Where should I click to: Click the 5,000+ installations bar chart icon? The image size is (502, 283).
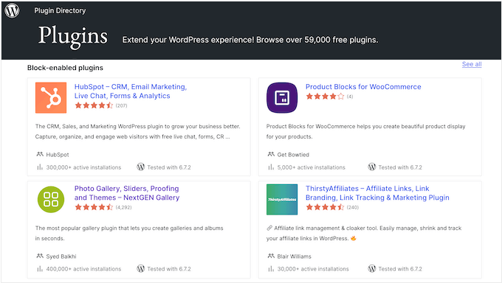pos(271,167)
